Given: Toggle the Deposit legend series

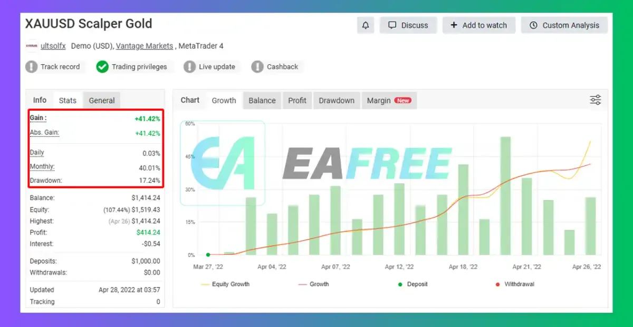Looking at the screenshot, I should point(413,284).
